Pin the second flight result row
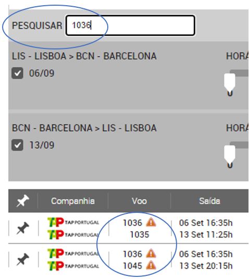The image size is (249, 279). click(22, 259)
